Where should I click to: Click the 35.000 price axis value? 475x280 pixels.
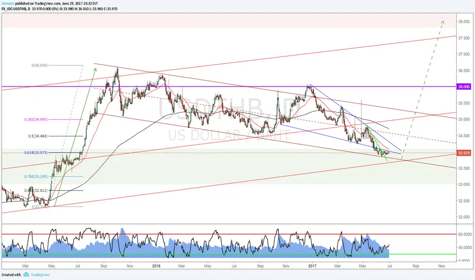(464, 119)
